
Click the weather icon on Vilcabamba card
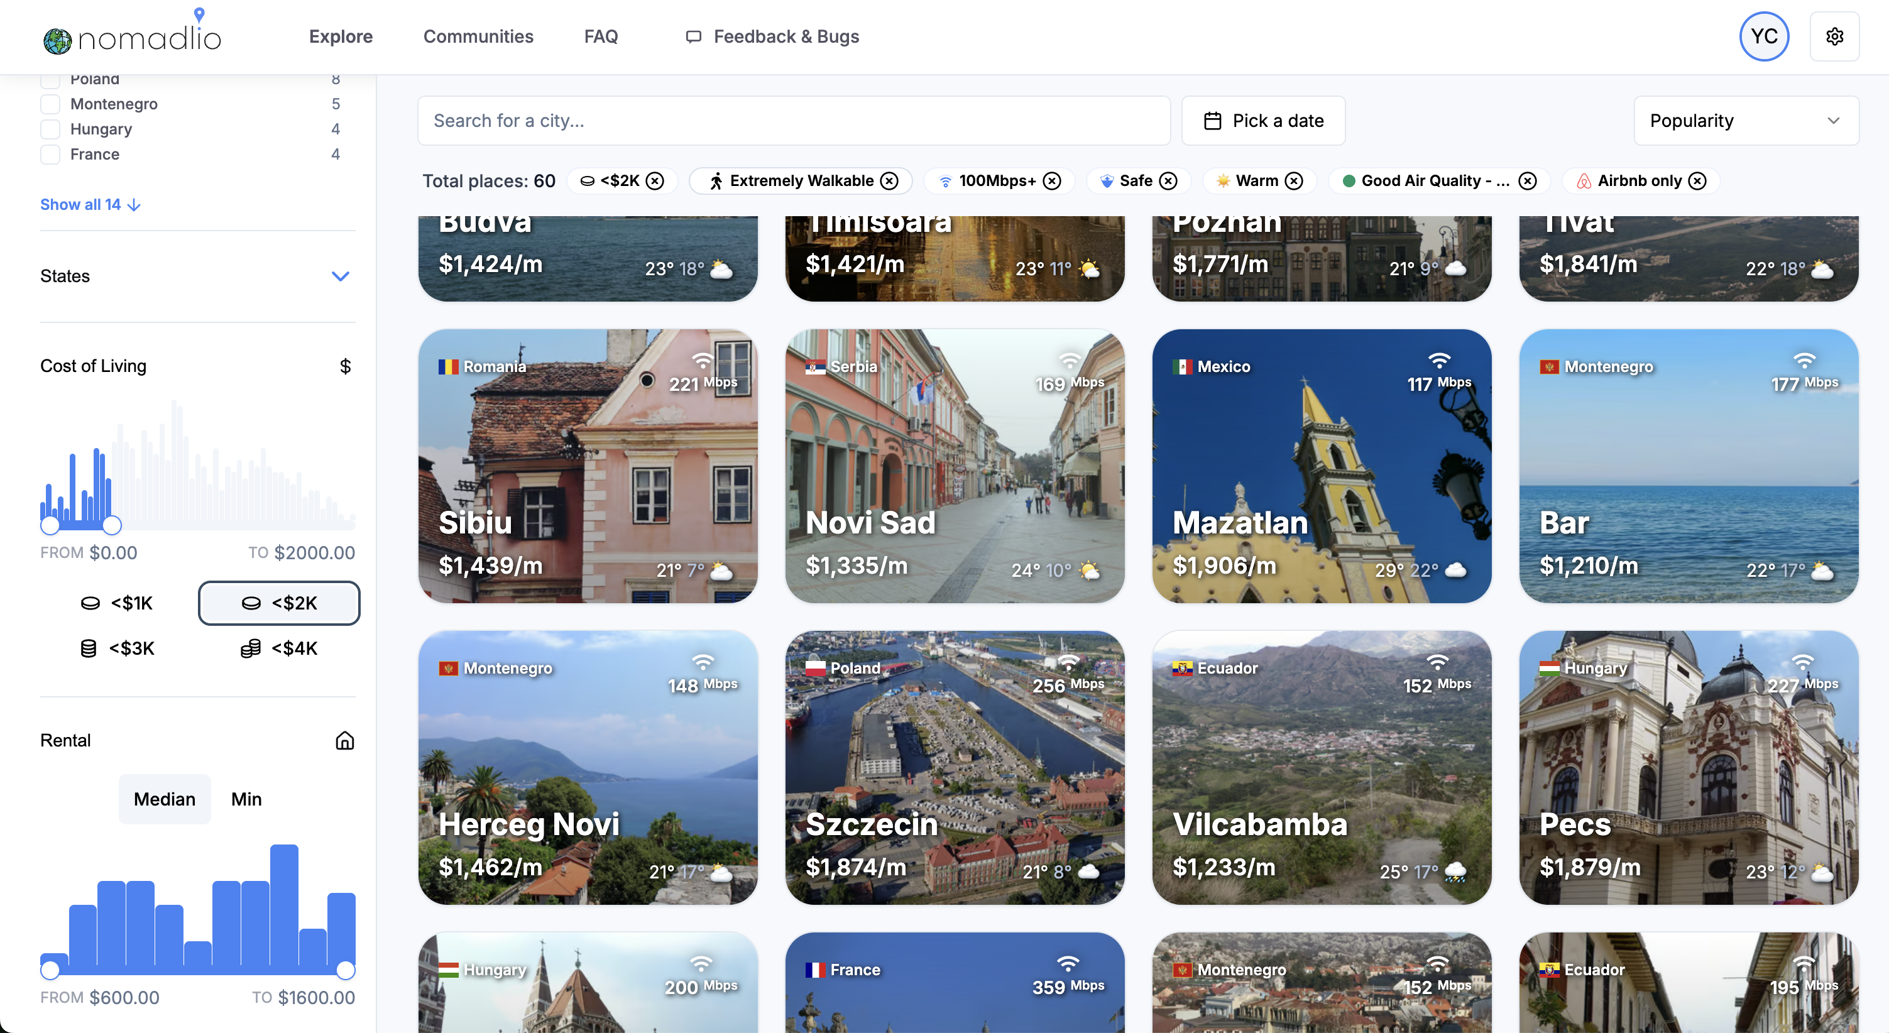point(1455,872)
